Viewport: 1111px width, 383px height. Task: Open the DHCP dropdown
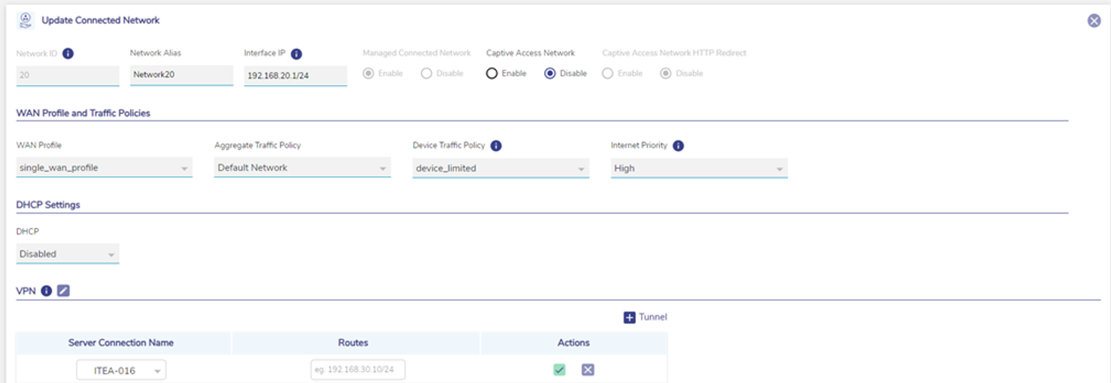coord(67,254)
